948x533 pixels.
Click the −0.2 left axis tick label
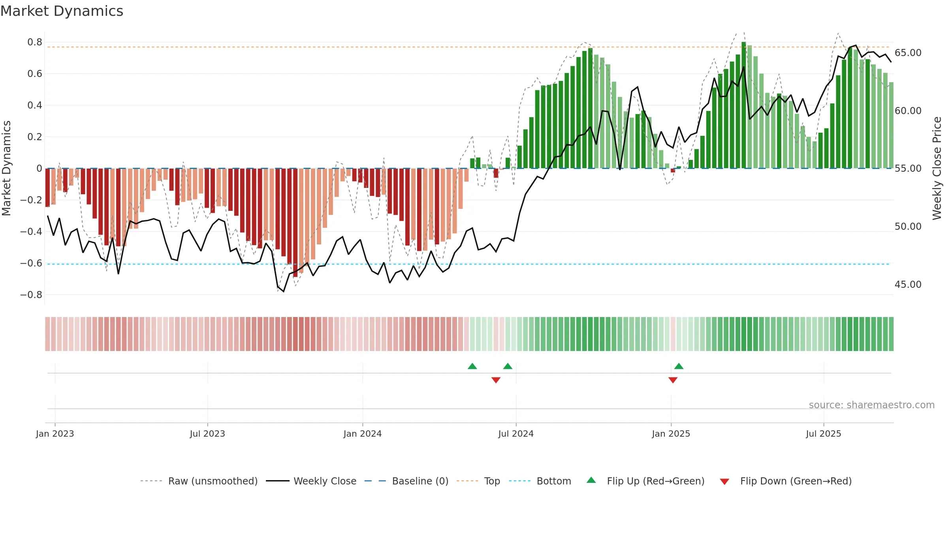click(31, 200)
